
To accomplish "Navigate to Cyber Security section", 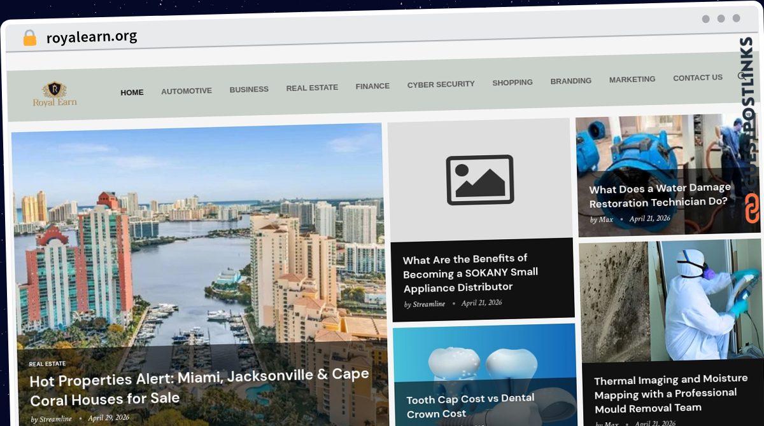I will click(x=441, y=84).
